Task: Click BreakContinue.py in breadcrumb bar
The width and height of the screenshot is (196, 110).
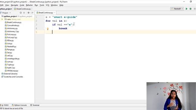Action: click(22, 9)
